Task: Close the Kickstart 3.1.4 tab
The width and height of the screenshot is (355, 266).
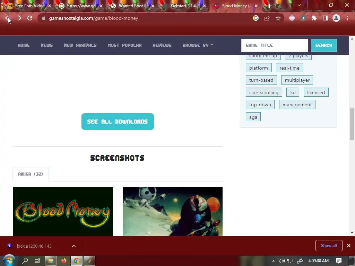Action: coord(205,6)
